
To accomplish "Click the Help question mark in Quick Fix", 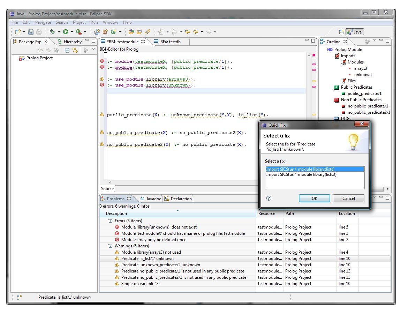I will click(x=268, y=198).
